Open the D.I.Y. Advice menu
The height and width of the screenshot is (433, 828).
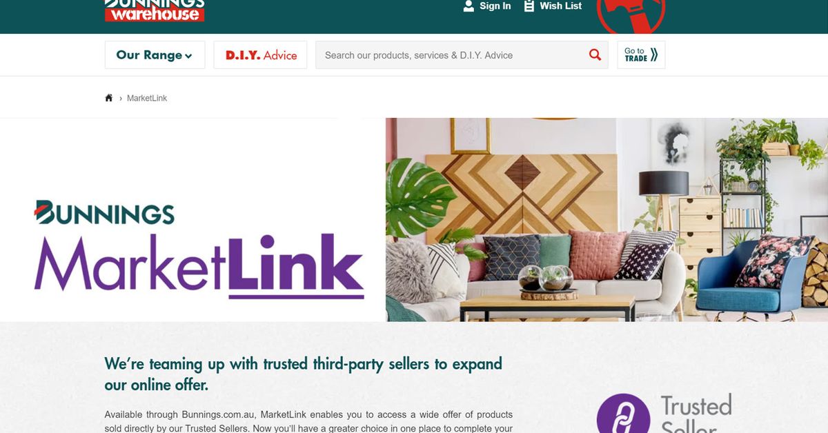point(260,55)
